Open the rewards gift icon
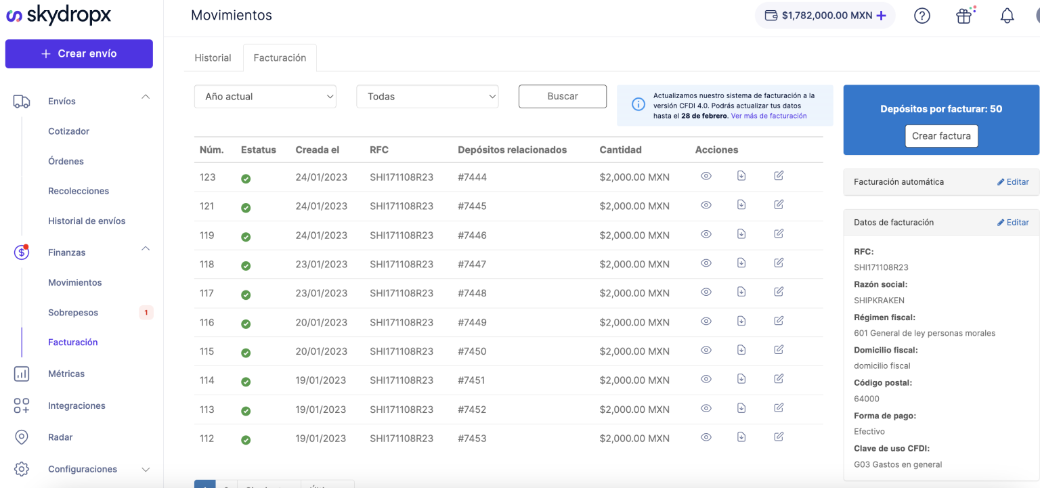Screen dimensions: 1040x488 (x=964, y=15)
